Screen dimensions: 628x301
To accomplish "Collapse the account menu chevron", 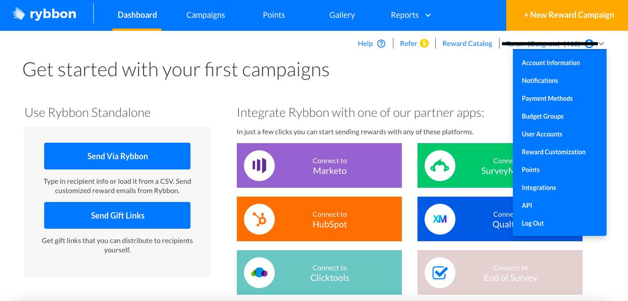I will point(601,44).
